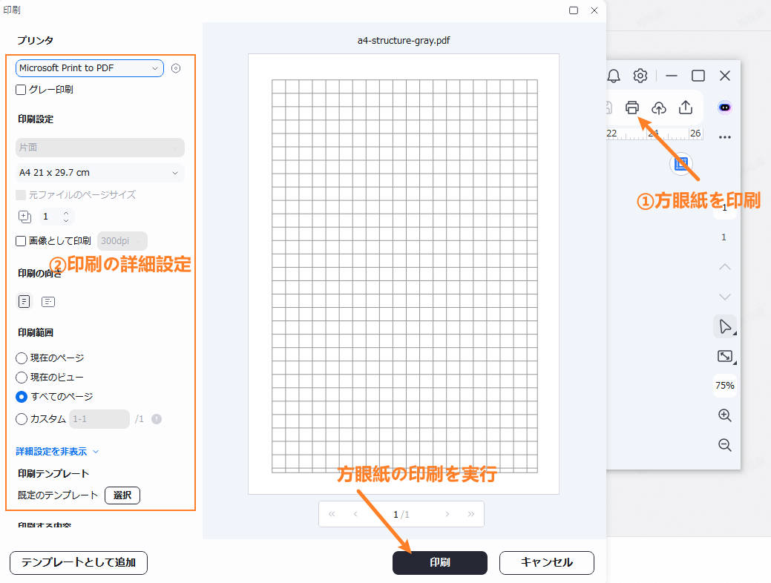This screenshot has height=583, width=771.
Task: Click the テンプレートとして追加 button
Action: click(x=79, y=562)
